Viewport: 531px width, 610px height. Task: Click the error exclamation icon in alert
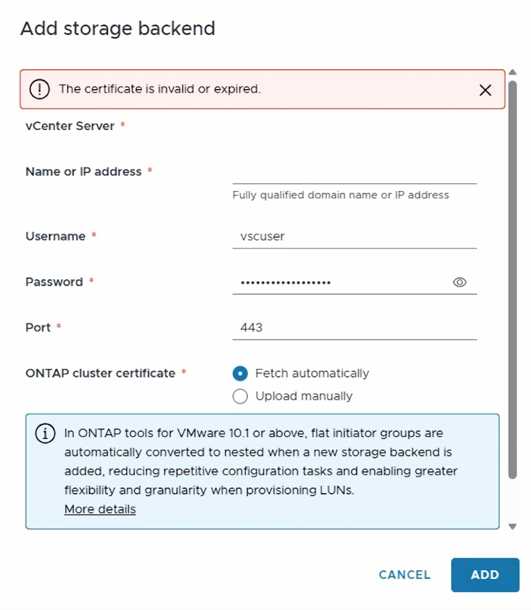(40, 89)
